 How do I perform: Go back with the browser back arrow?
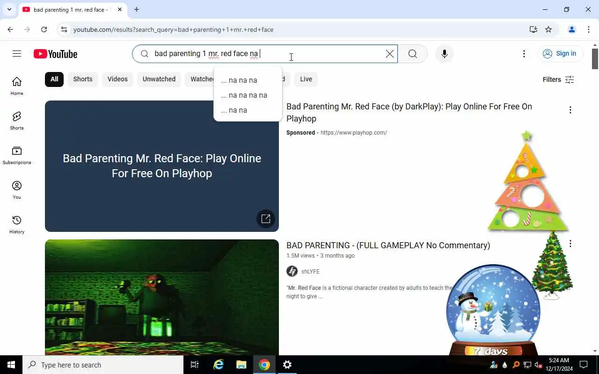[x=10, y=29]
